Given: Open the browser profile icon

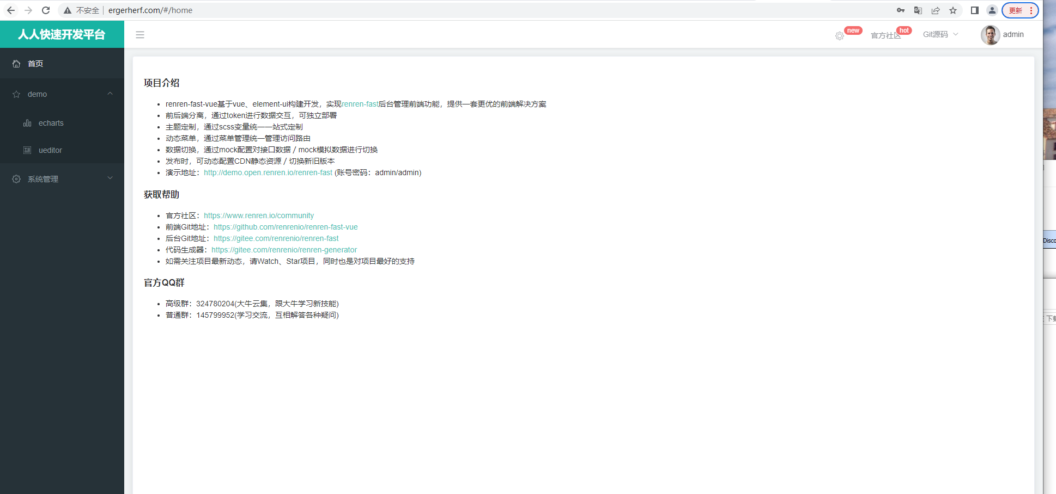Looking at the screenshot, I should (x=992, y=10).
